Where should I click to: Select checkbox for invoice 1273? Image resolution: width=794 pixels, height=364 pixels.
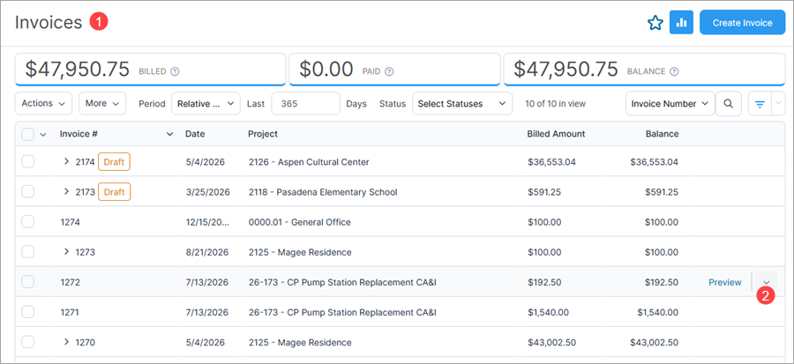click(28, 252)
